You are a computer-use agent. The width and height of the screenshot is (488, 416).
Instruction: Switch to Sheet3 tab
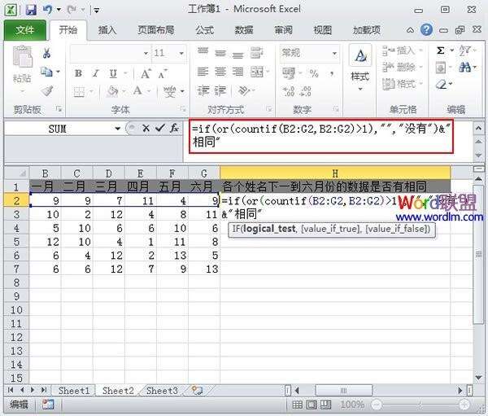[x=162, y=391]
